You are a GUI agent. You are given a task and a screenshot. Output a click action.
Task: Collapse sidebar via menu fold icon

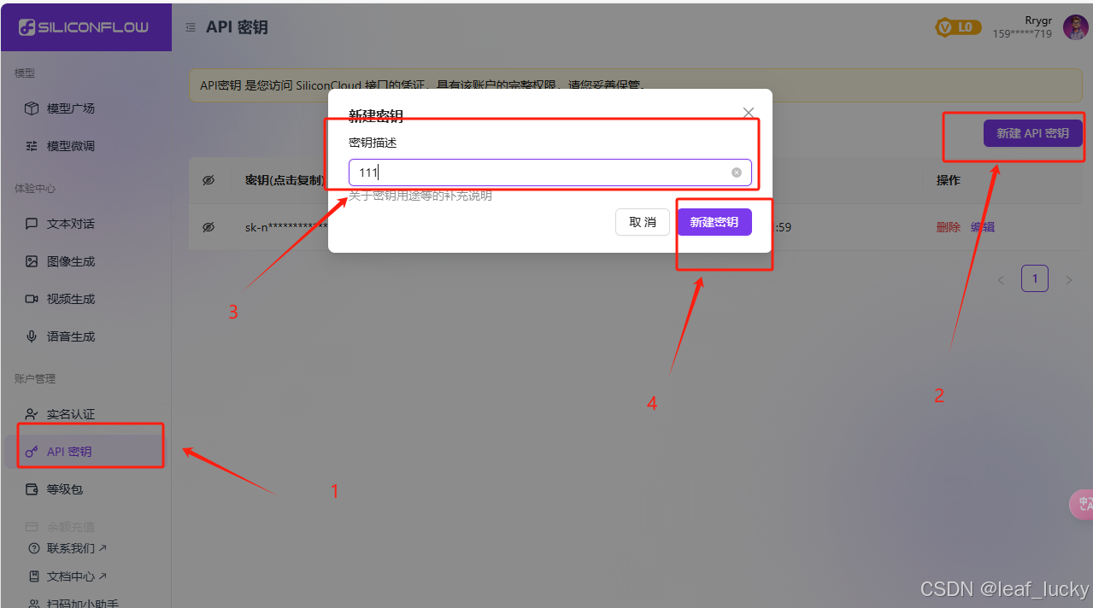coord(191,27)
